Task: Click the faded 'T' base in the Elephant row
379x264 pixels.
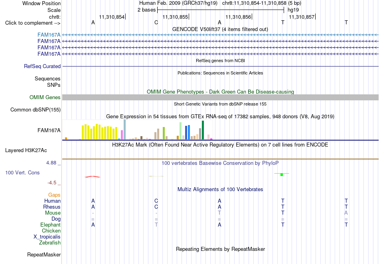Action: pyautogui.click(x=156, y=225)
